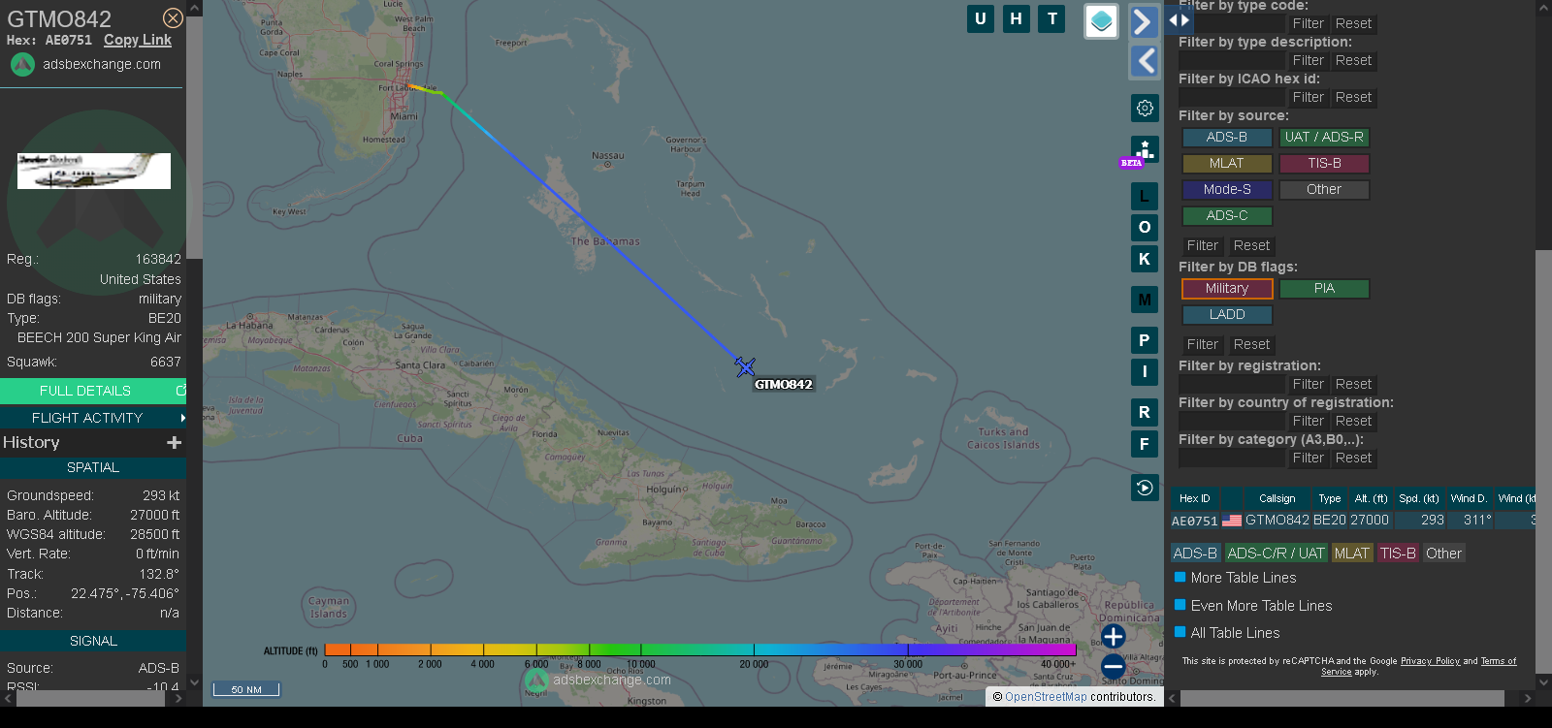1552x728 pixels.
Task: Toggle the F map option button
Action: coord(1145,444)
